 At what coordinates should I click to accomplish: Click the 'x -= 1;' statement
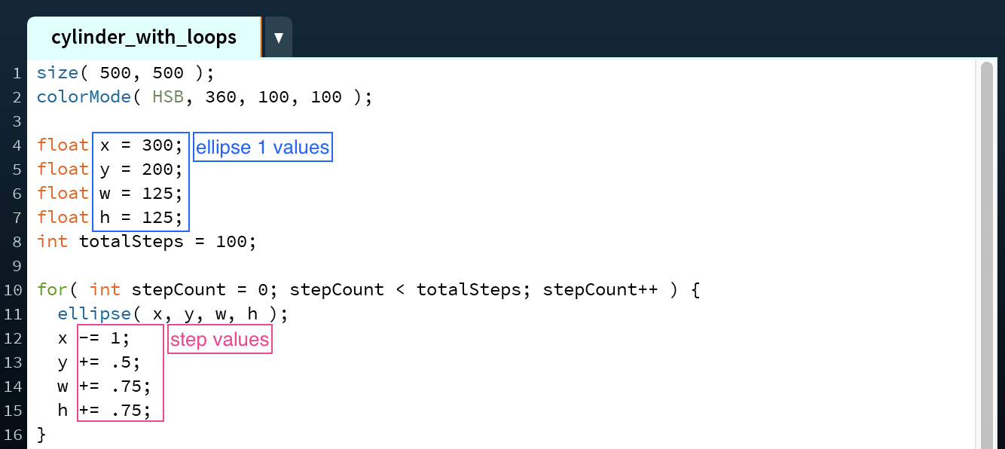(93, 338)
